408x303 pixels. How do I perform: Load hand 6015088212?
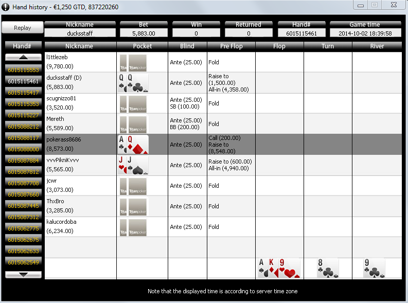23,127
